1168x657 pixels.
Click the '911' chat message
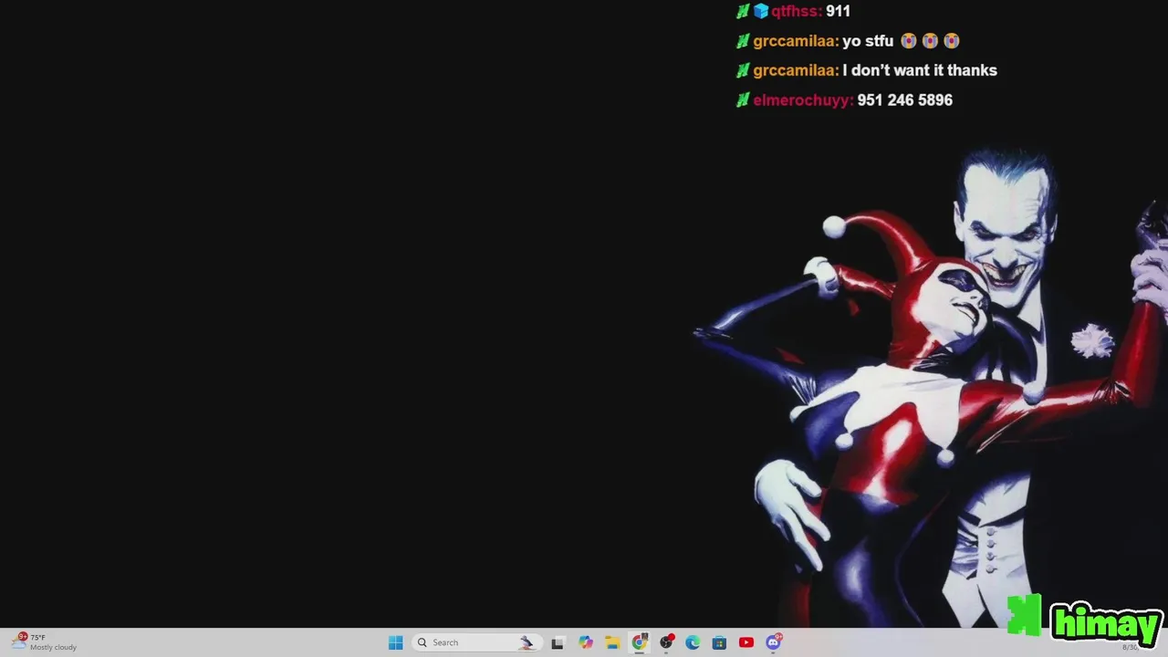point(838,11)
